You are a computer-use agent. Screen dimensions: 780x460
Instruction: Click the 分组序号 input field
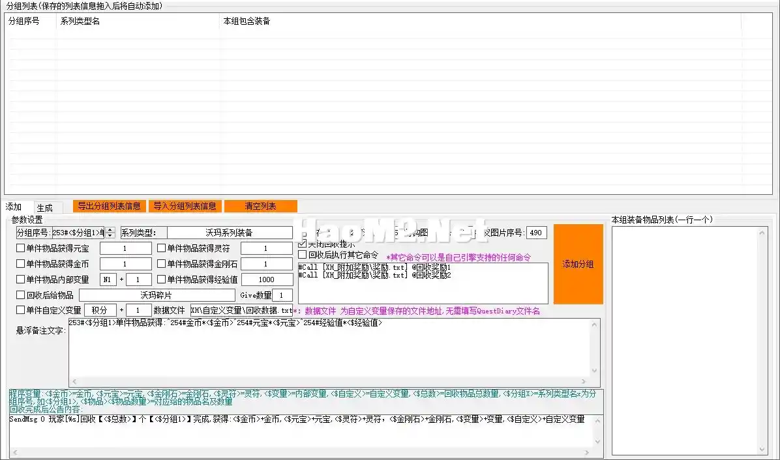(x=78, y=233)
